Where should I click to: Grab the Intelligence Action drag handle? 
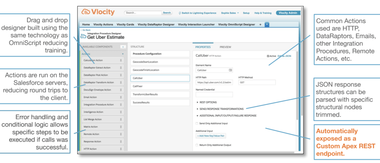coord(121,112)
